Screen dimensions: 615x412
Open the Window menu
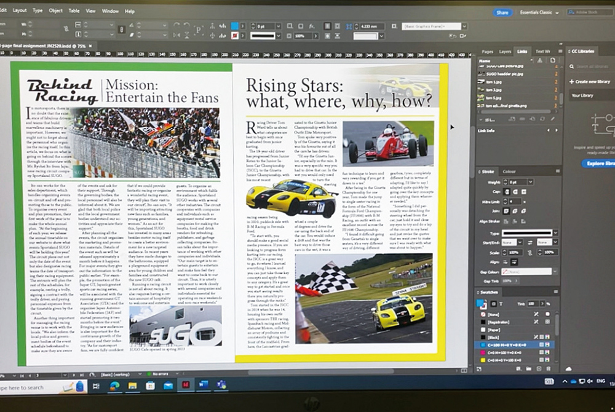(x=110, y=11)
